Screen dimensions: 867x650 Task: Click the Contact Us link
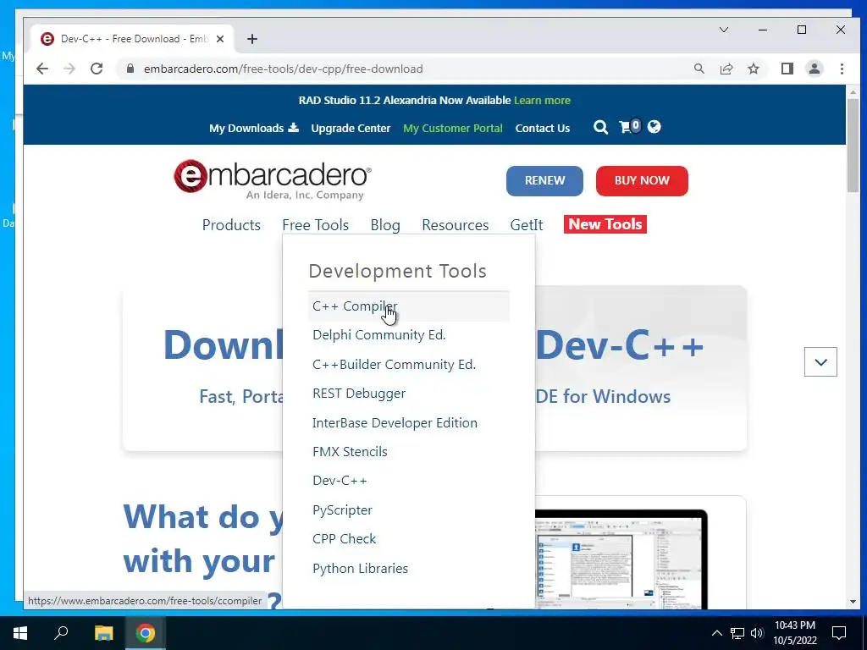click(543, 128)
